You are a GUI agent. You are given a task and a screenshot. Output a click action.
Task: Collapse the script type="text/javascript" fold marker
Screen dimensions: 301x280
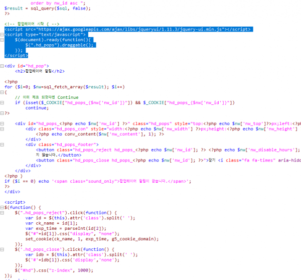[2, 35]
